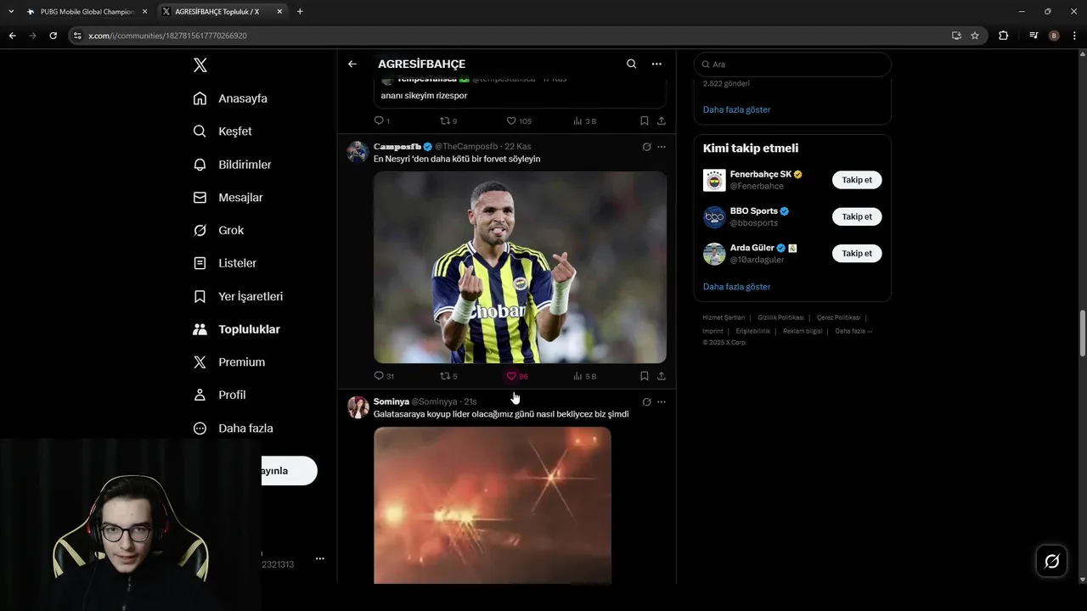Show more under Kimi takip etmeli
The image size is (1087, 611).
[x=736, y=287]
